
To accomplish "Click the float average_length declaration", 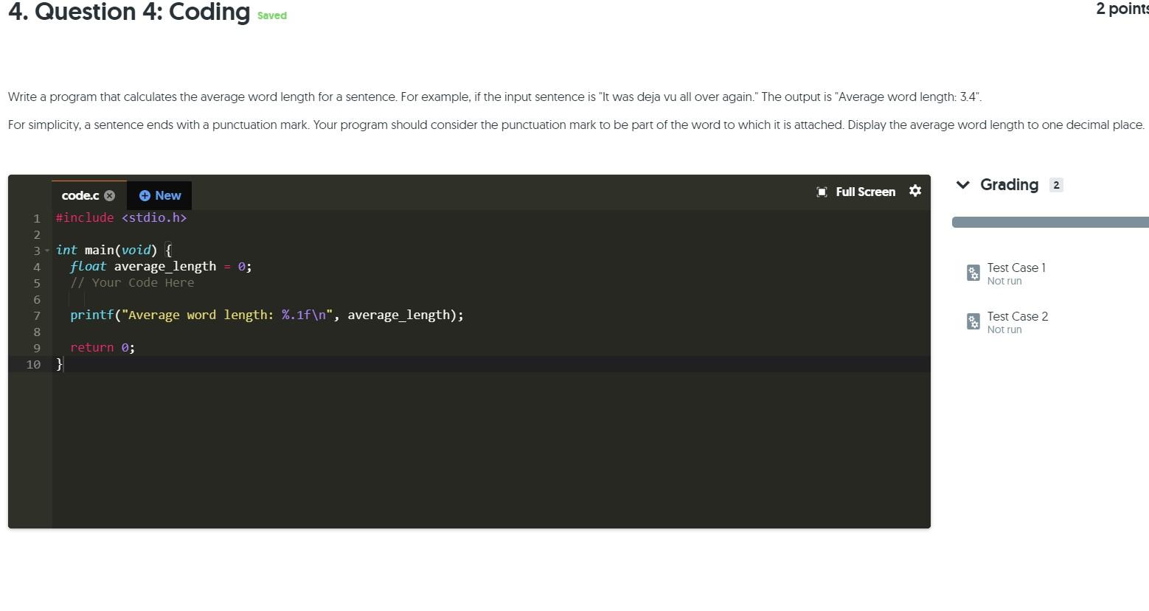I will pyautogui.click(x=161, y=266).
